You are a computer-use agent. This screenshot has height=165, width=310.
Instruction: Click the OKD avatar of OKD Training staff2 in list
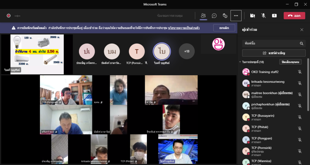(x=246, y=72)
